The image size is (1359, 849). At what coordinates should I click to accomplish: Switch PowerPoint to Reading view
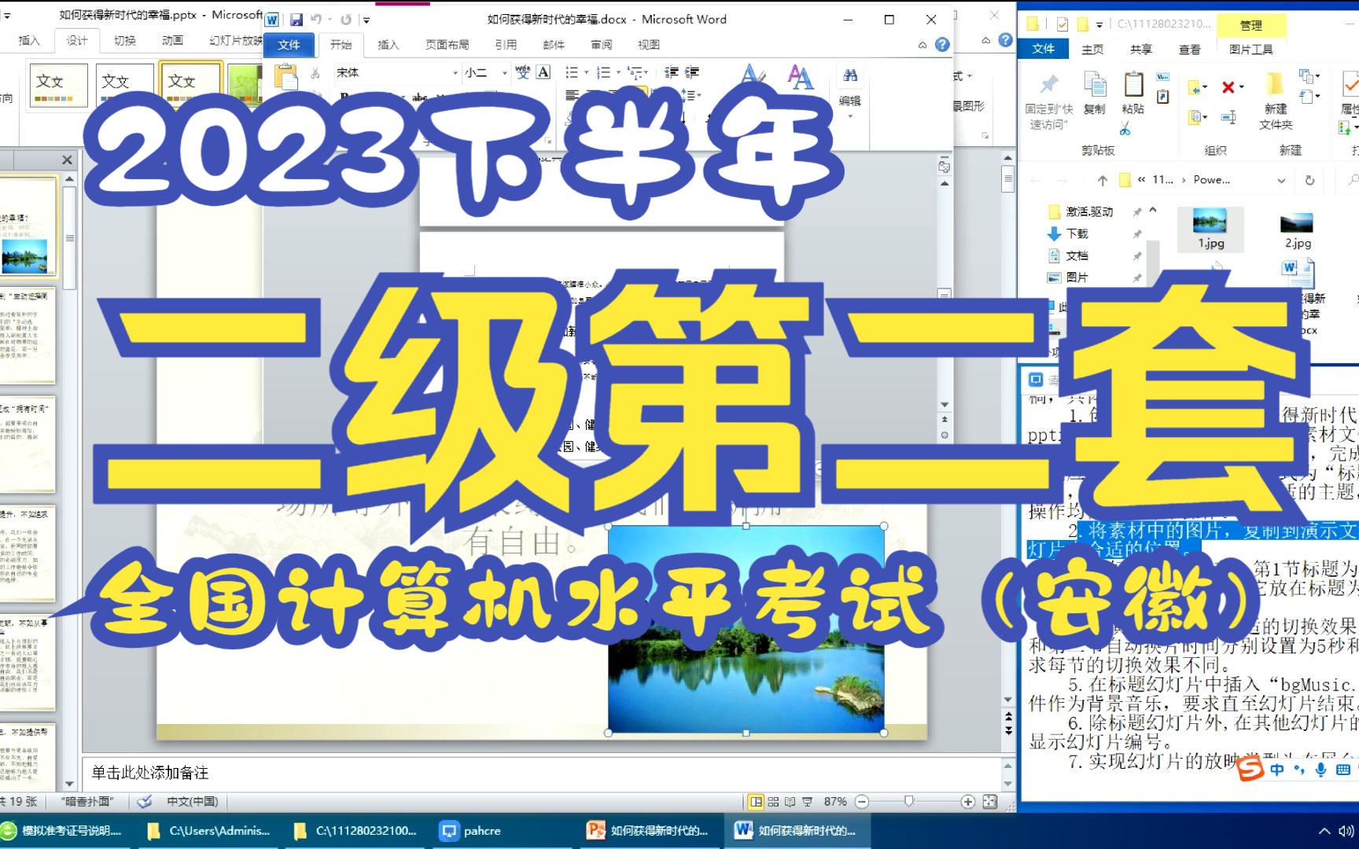click(x=790, y=802)
